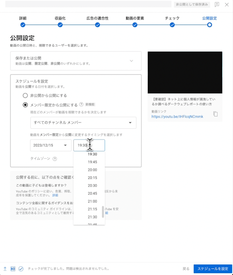Go to 動画の要素 step
233x275 pixels.
(135, 22)
